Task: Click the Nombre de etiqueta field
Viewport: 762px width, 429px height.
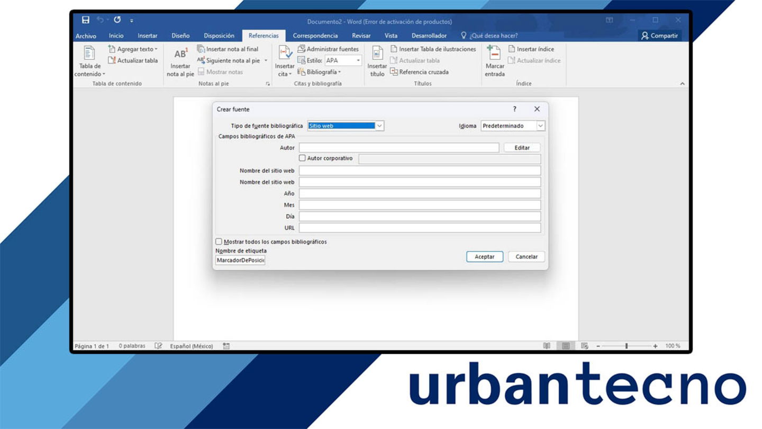Action: pos(240,261)
